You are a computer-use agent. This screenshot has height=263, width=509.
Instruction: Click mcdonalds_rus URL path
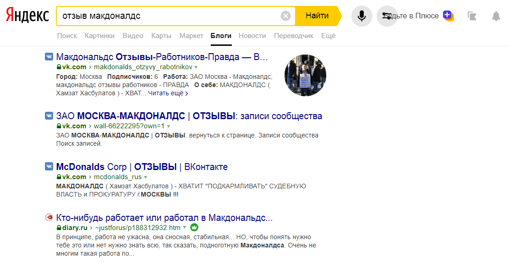(x=118, y=177)
